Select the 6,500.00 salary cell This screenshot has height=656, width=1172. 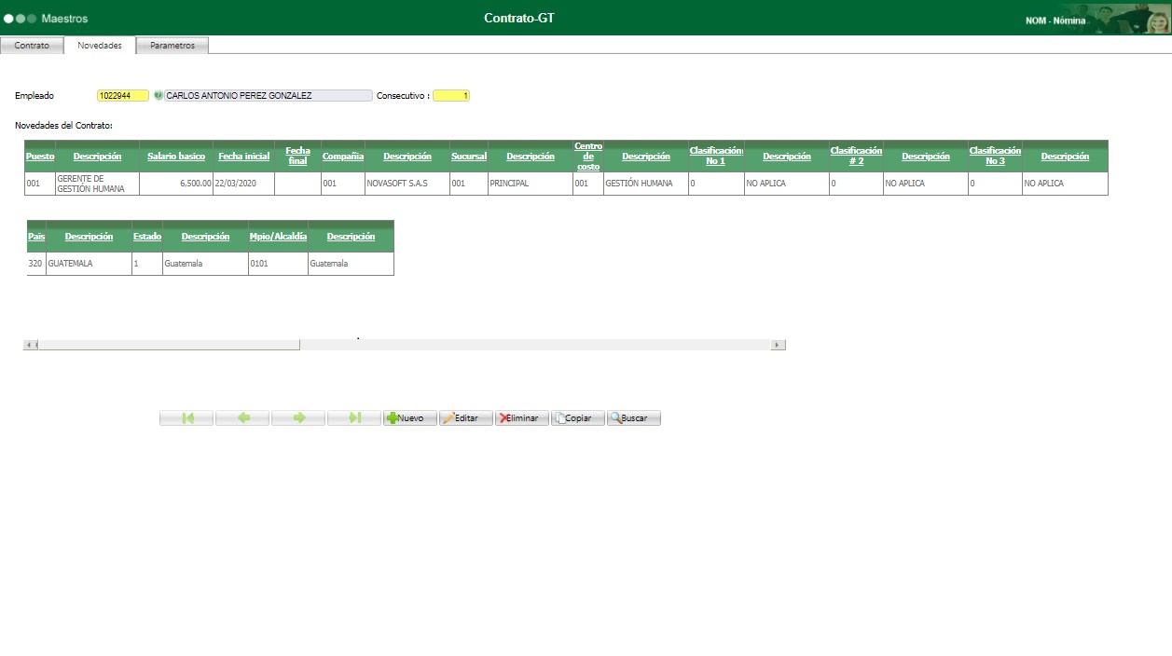coord(176,184)
